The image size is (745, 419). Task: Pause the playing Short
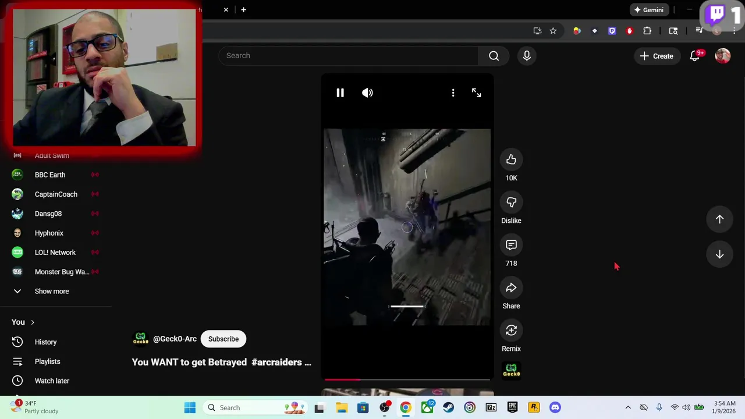(x=340, y=93)
